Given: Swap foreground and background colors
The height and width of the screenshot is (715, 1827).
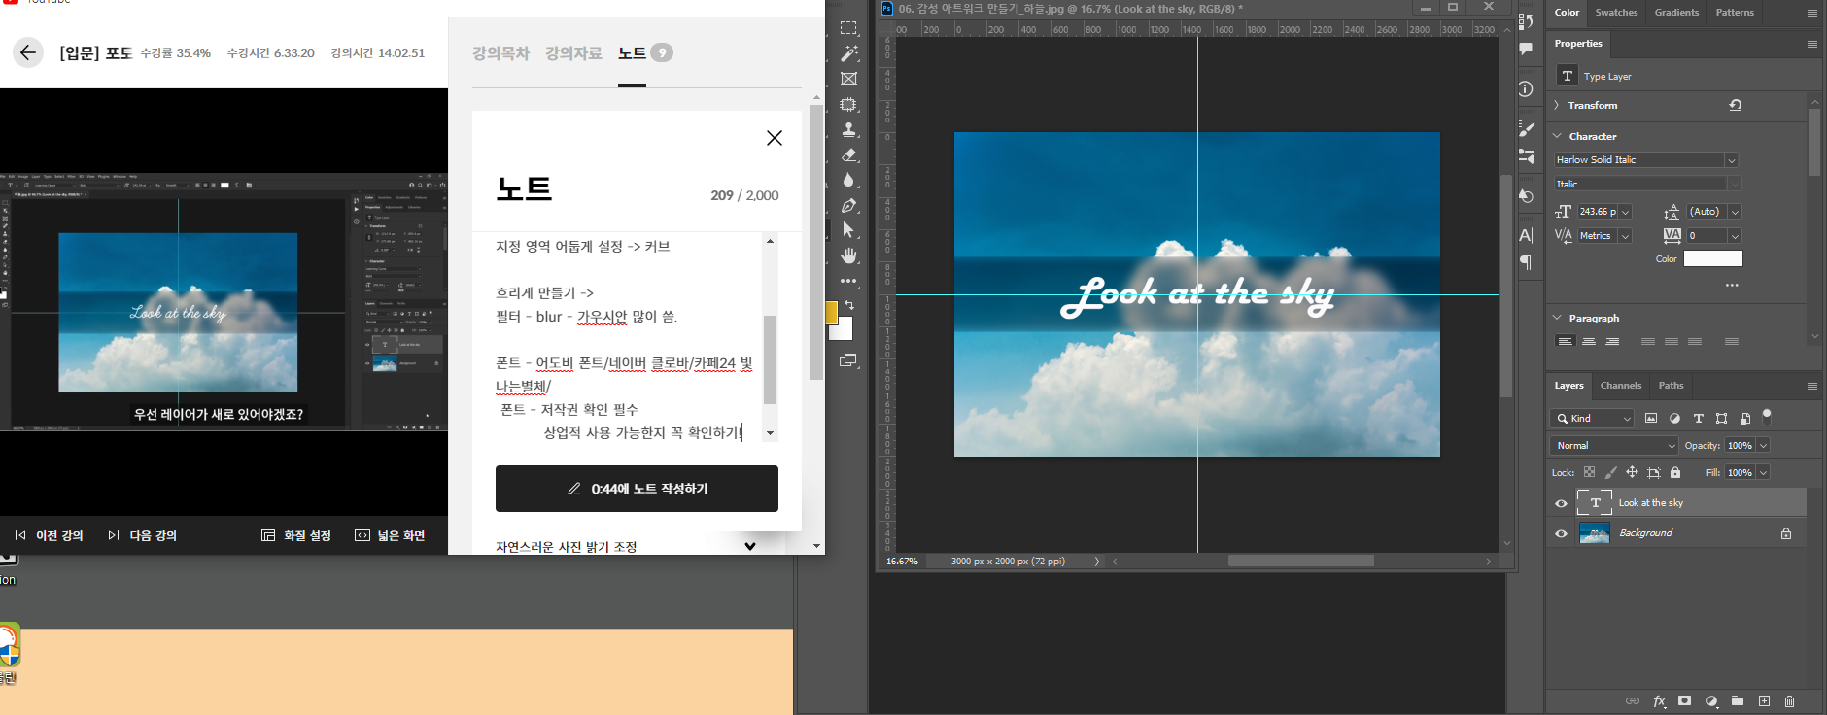Looking at the screenshot, I should [x=849, y=305].
